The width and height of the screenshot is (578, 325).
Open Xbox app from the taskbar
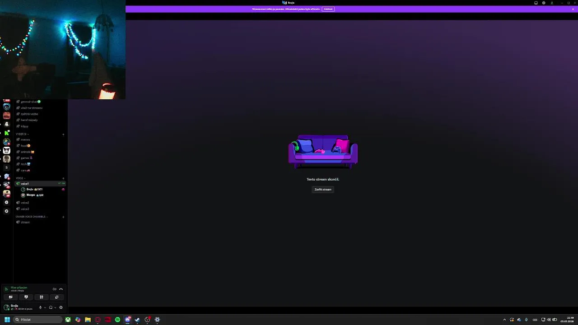[x=68, y=320]
